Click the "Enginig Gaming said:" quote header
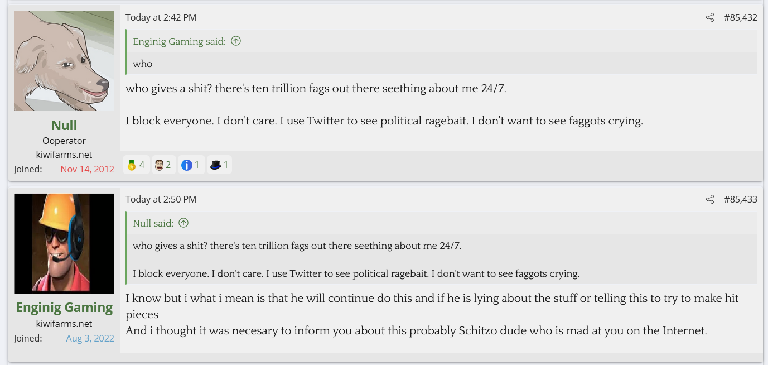 (x=179, y=41)
